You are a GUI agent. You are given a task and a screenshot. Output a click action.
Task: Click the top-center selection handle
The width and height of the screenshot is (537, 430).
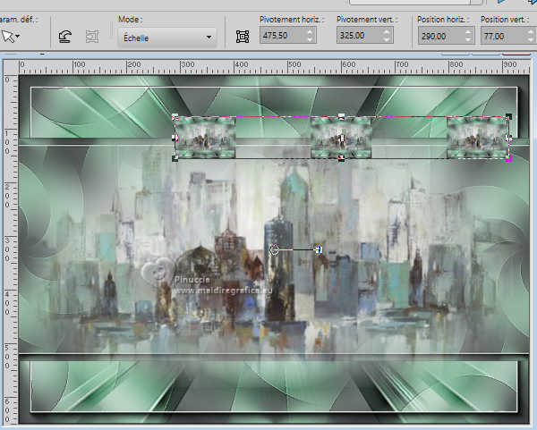pyautogui.click(x=342, y=117)
